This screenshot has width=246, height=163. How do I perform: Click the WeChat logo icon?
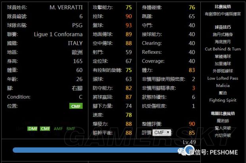point(181,151)
